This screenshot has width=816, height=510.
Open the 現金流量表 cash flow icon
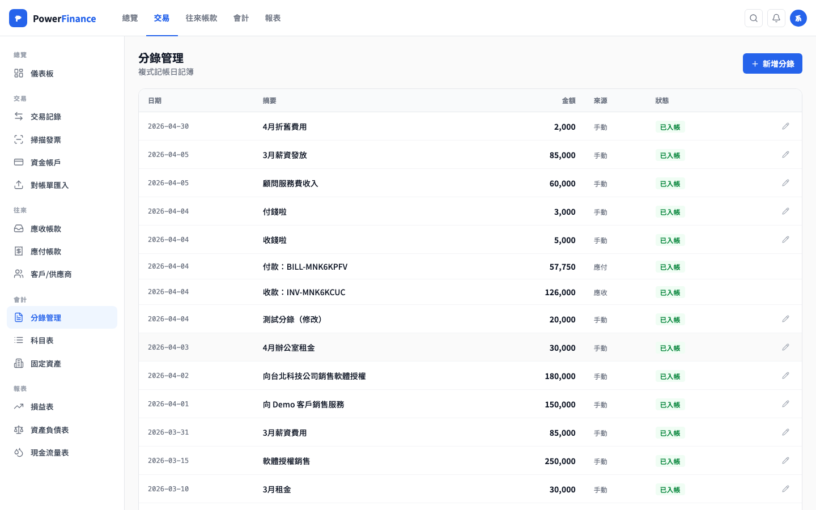pos(18,452)
